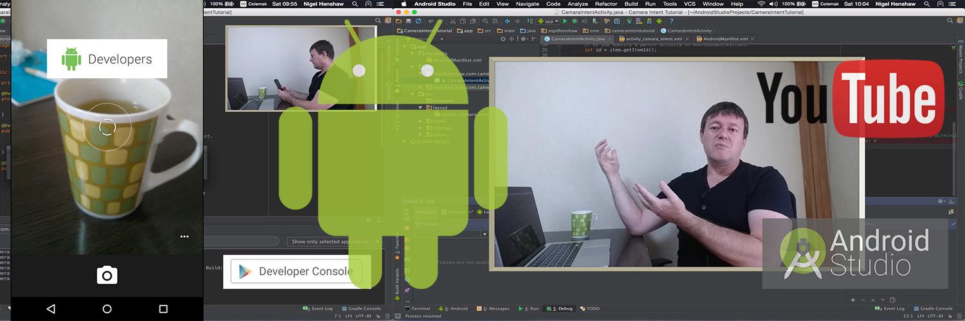Open Event Log in left window status bar
The height and width of the screenshot is (321, 965).
[317, 308]
